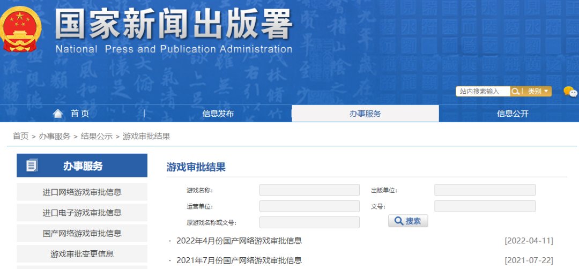The width and height of the screenshot is (579, 269).
Task: Click the 游戏审批结果 section heading
Action: (196, 167)
